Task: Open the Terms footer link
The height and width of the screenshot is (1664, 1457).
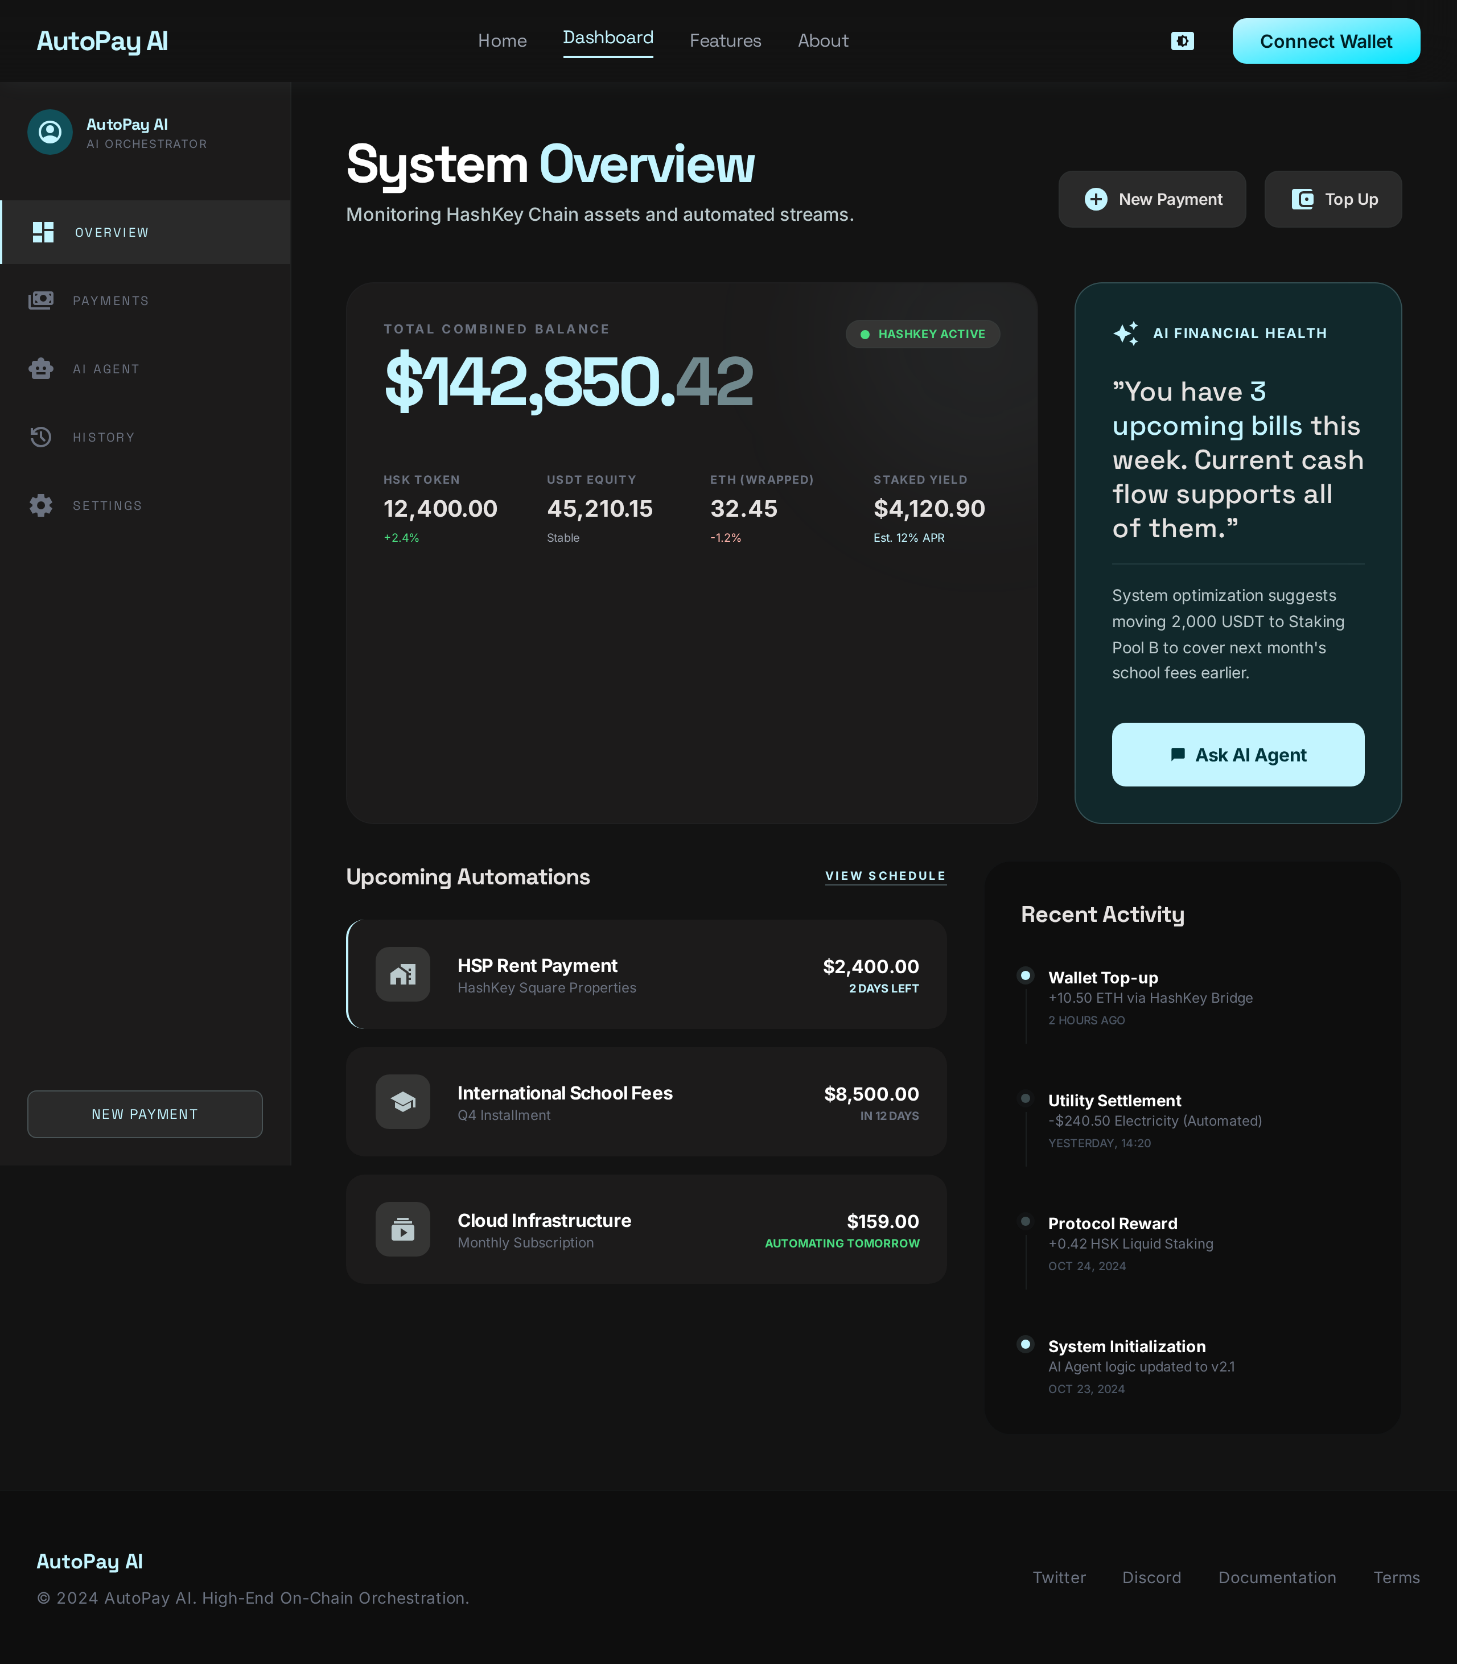Action: pos(1396,1577)
